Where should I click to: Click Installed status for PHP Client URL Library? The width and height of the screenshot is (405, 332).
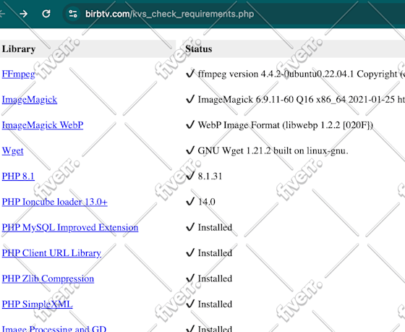[215, 253]
